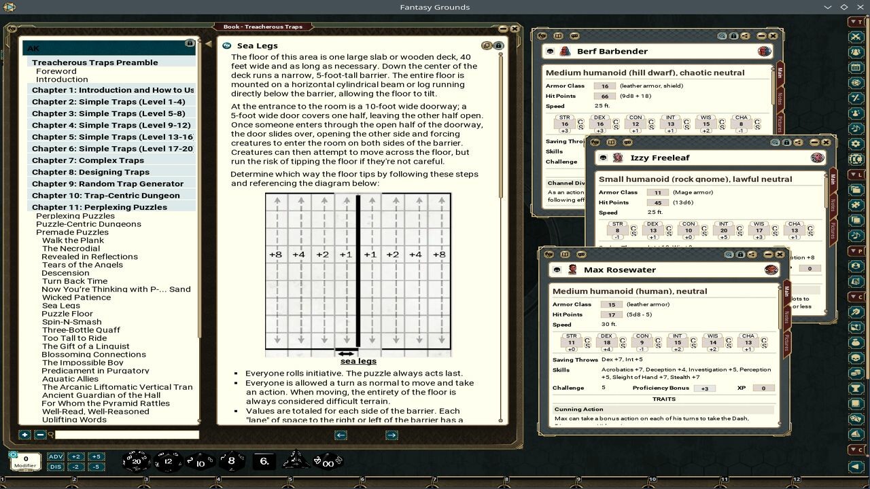Click the two-page view icon on Treacherous Traps

(487, 46)
